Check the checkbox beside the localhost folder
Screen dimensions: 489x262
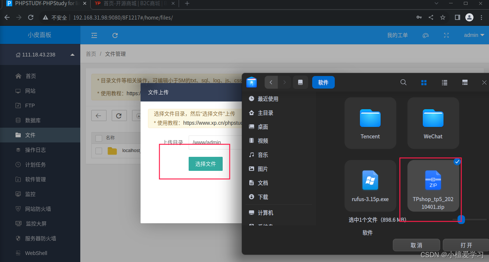98,150
